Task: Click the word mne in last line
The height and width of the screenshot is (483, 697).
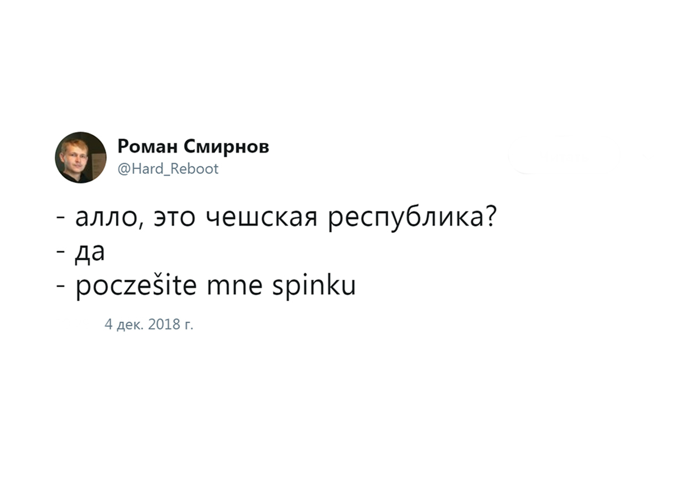Action: tap(235, 287)
